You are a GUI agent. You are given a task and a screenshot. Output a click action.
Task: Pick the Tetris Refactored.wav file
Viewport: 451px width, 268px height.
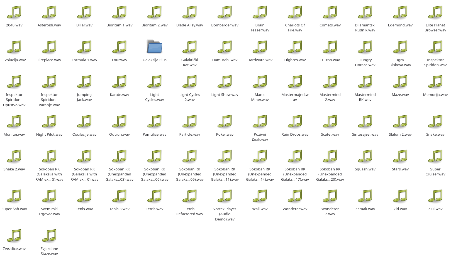pyautogui.click(x=190, y=197)
